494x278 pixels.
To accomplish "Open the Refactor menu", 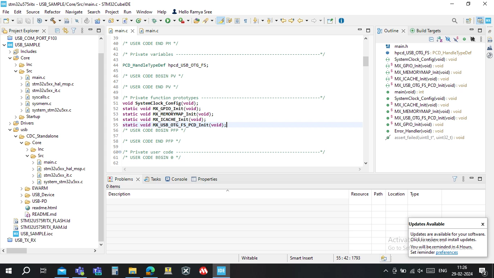I will (x=52, y=12).
